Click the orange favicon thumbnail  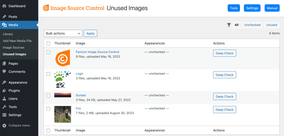pos(63,58)
